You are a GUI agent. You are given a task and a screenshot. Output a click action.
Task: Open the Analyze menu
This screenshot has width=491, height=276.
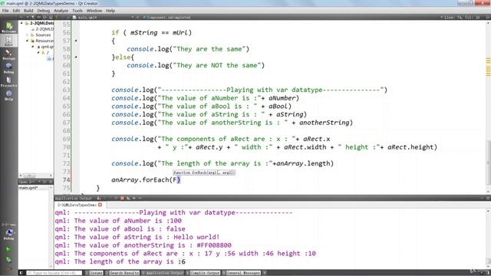click(x=61, y=11)
